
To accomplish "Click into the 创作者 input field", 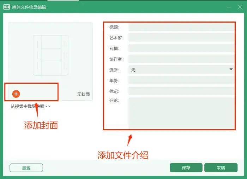I will [181, 59].
